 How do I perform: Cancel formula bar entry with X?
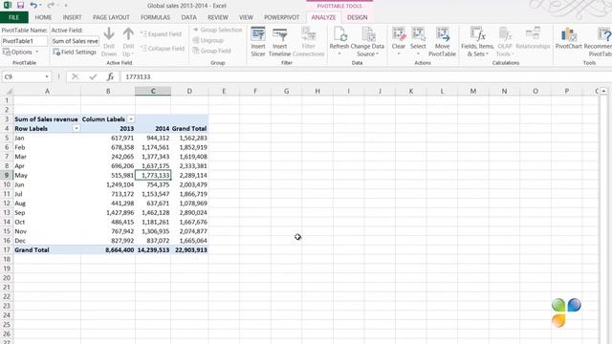click(x=75, y=76)
